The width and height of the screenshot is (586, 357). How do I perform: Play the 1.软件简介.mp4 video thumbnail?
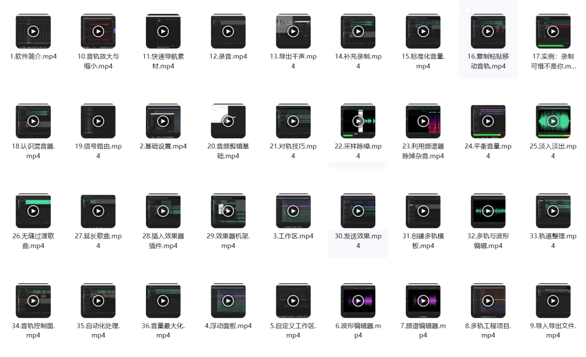33,31
